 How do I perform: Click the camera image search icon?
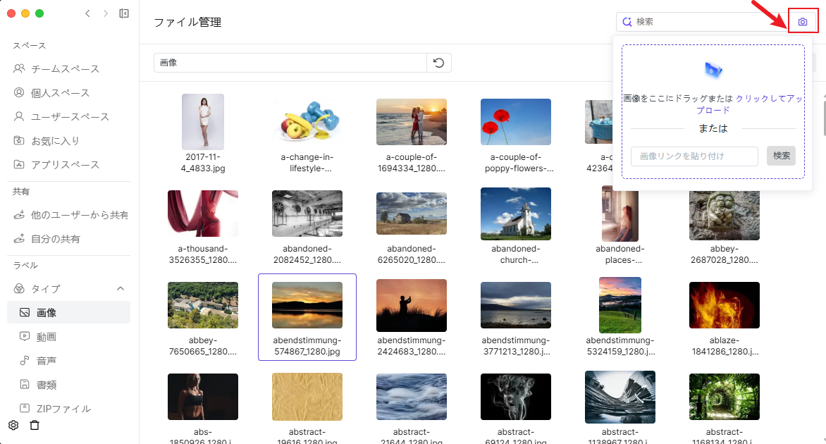(802, 22)
